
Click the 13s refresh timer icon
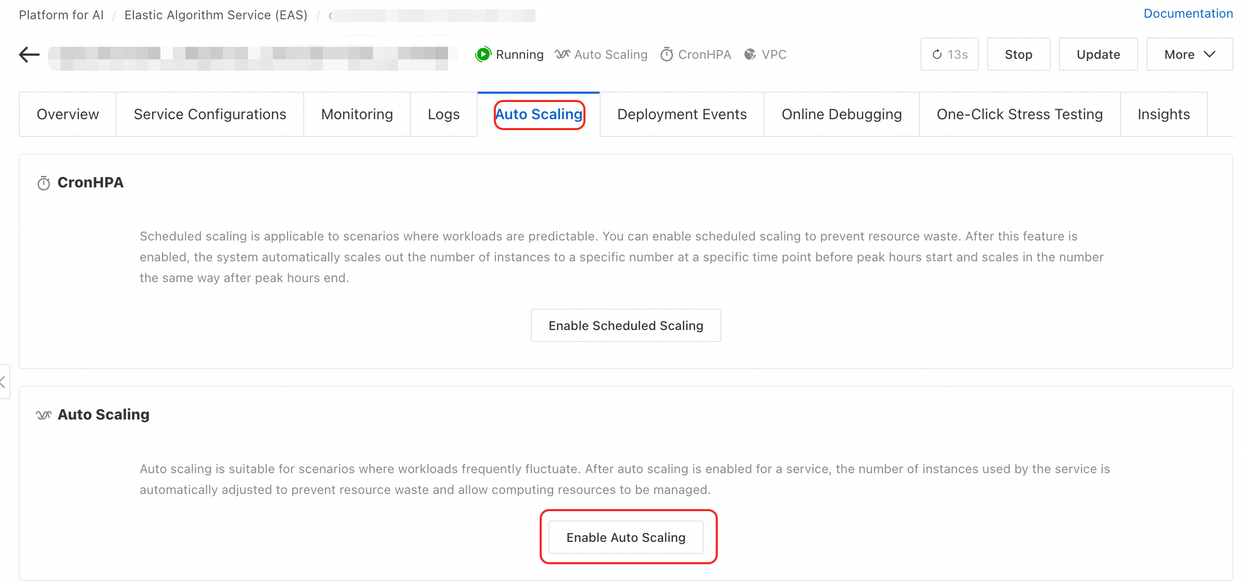click(x=937, y=54)
